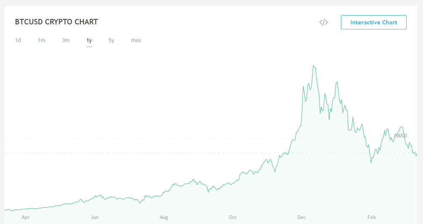
Task: Click the rightmost end of the price line
Action: pos(417,153)
